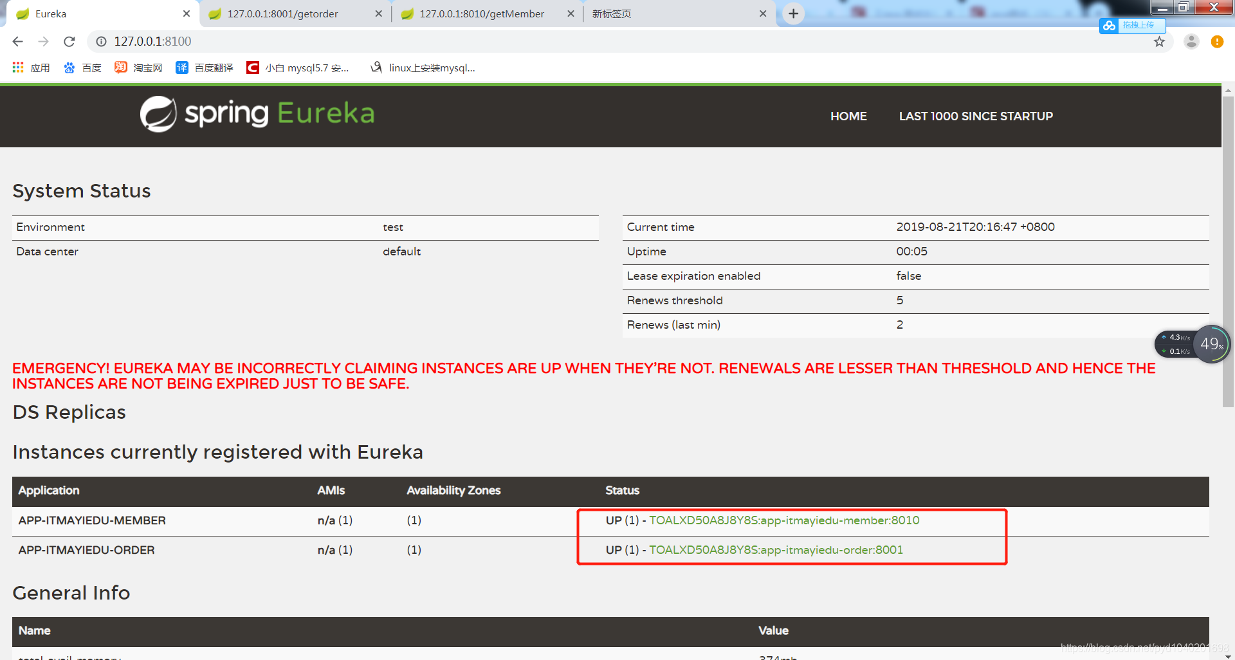The width and height of the screenshot is (1235, 660).
Task: Click the AMIs column header
Action: 331,490
